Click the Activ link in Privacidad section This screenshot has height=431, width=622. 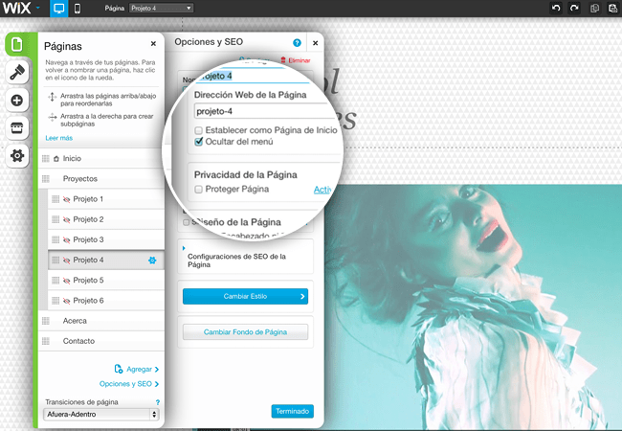[322, 190]
